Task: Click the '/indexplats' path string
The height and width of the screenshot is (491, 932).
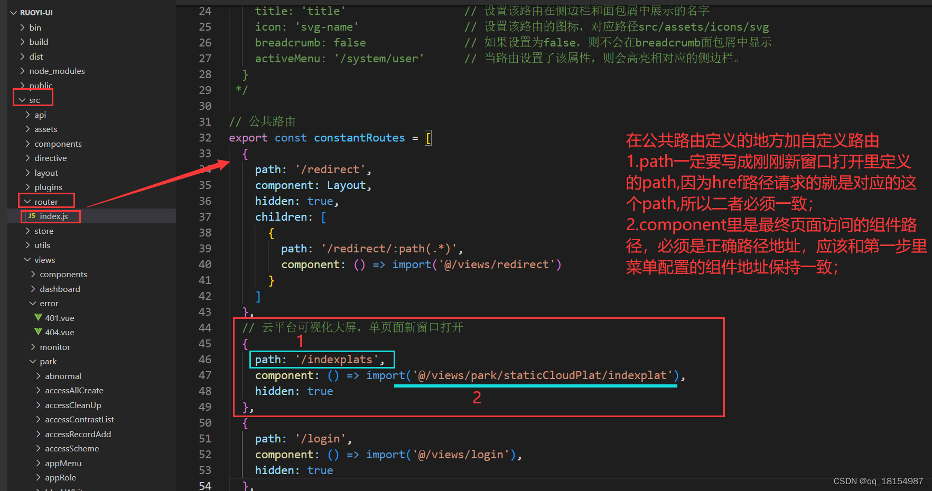Action: click(x=337, y=360)
